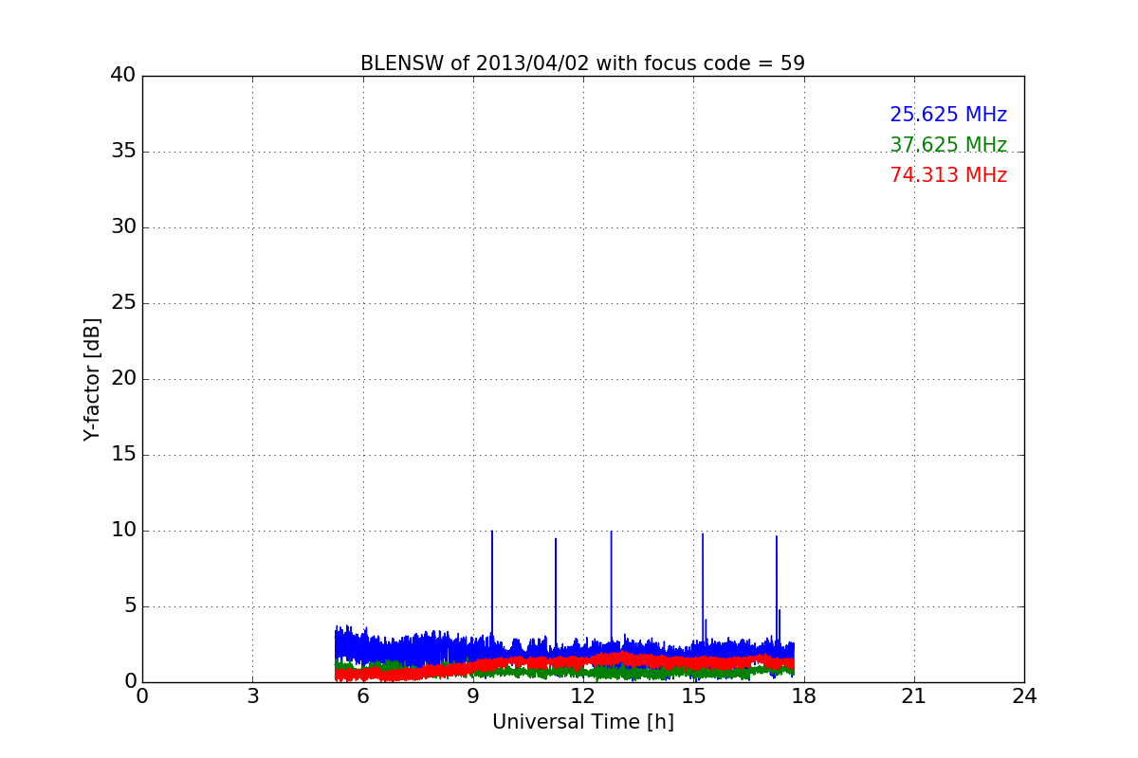
Task: Click the x-axis tick label '9'
Action: 473,696
